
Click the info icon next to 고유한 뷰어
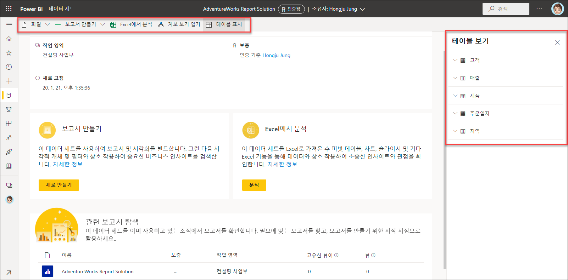point(336,255)
